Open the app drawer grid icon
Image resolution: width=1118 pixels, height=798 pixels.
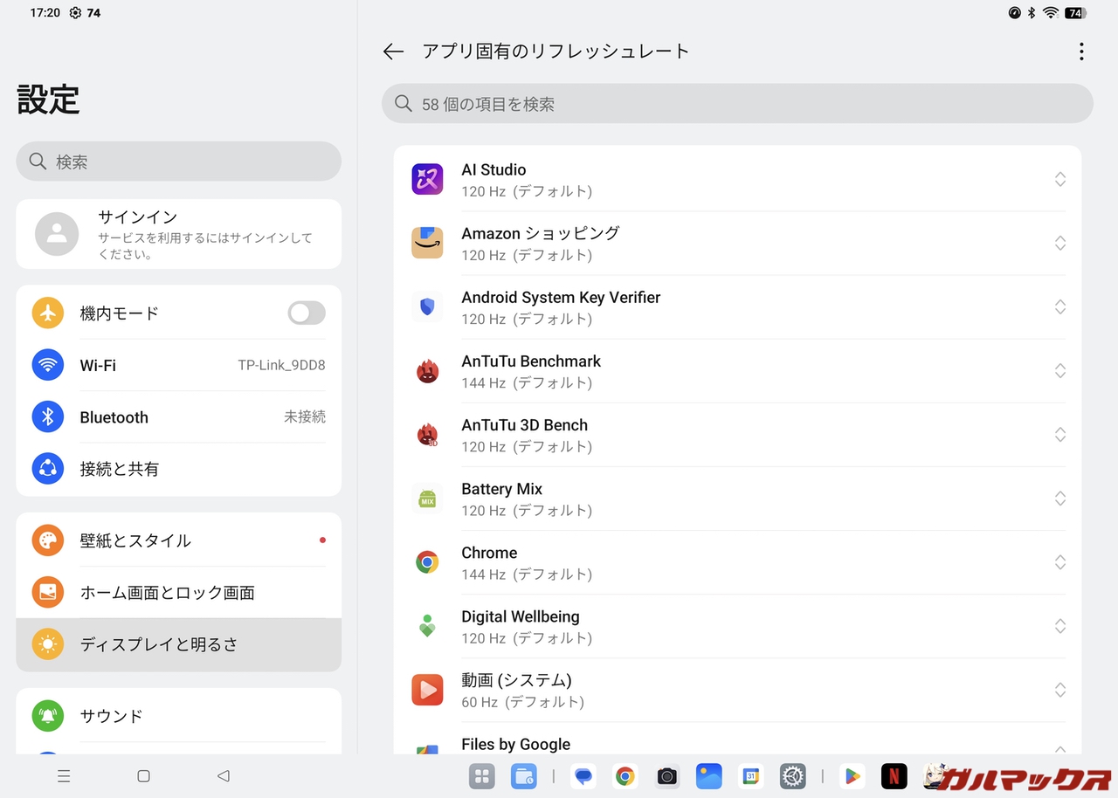(x=481, y=775)
